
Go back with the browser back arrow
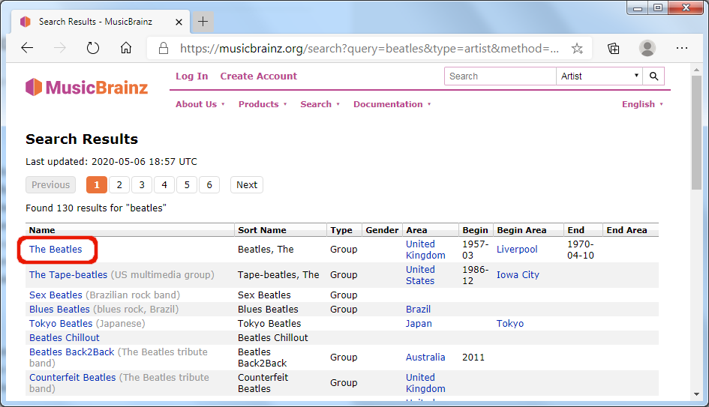pyautogui.click(x=27, y=48)
